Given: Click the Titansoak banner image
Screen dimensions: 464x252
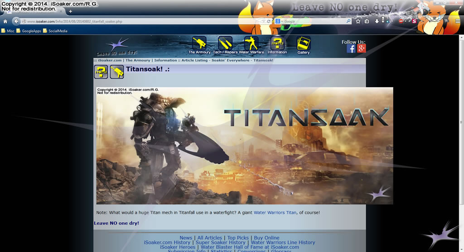Looking at the screenshot, I should pyautogui.click(x=245, y=146).
